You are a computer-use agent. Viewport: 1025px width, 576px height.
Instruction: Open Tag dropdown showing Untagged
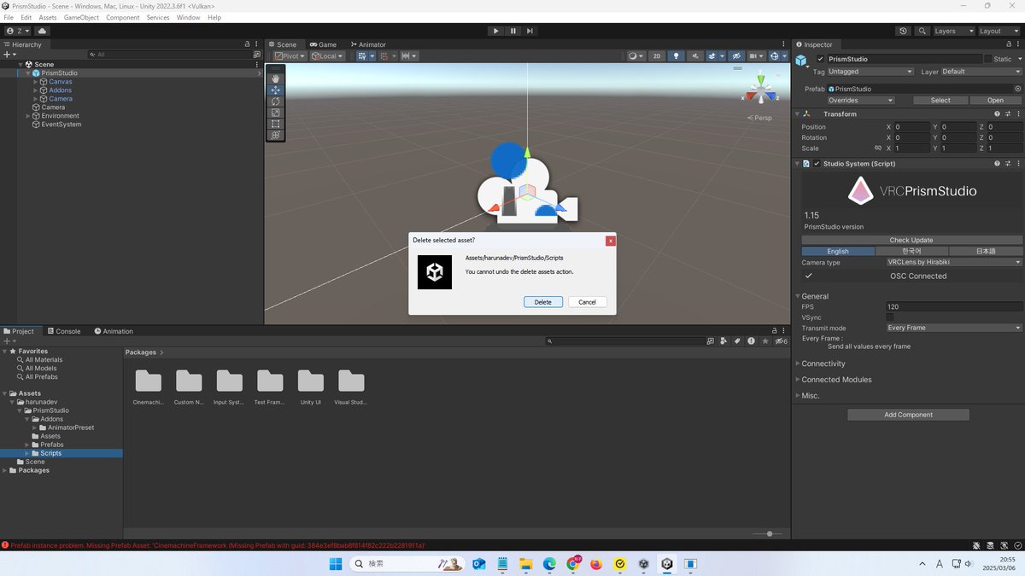pos(870,72)
